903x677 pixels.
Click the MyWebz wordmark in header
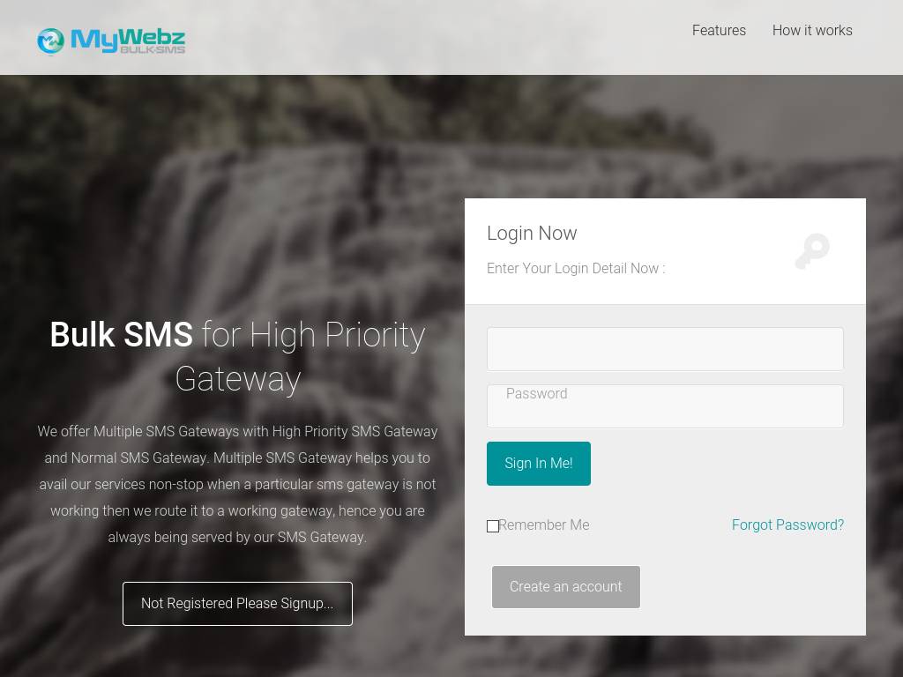tap(128, 38)
